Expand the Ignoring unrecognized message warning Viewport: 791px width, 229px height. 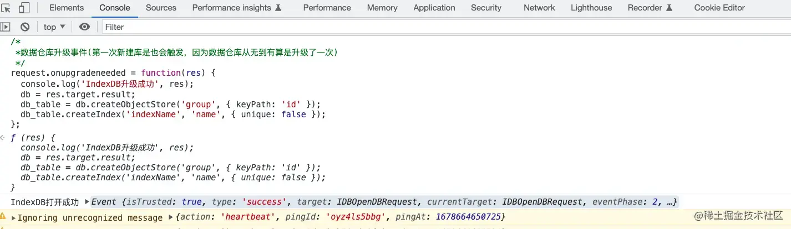13,218
